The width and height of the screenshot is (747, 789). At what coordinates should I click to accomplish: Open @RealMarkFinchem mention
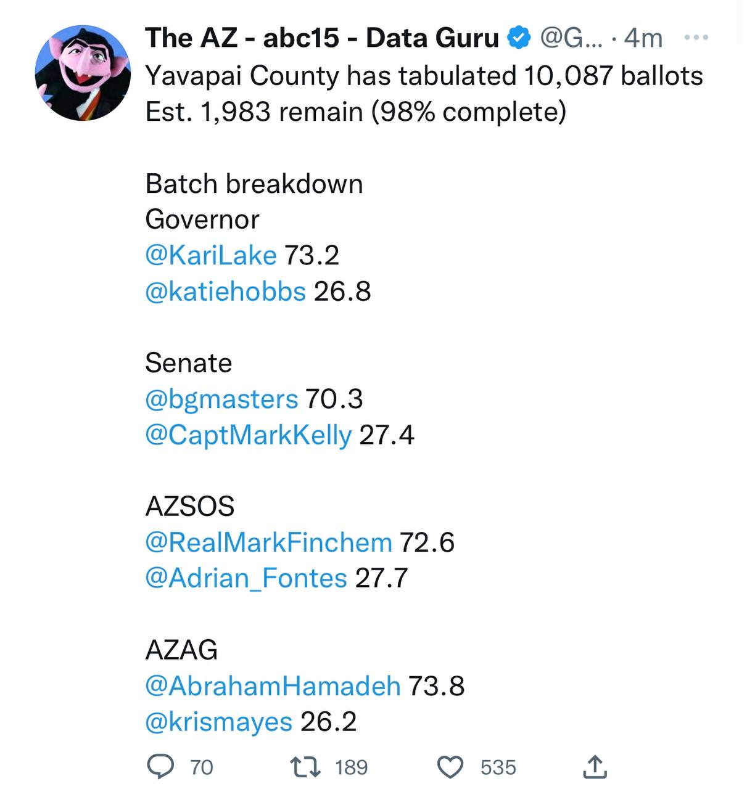click(x=268, y=542)
